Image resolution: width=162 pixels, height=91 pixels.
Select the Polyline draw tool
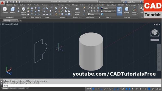[x=44, y=8]
